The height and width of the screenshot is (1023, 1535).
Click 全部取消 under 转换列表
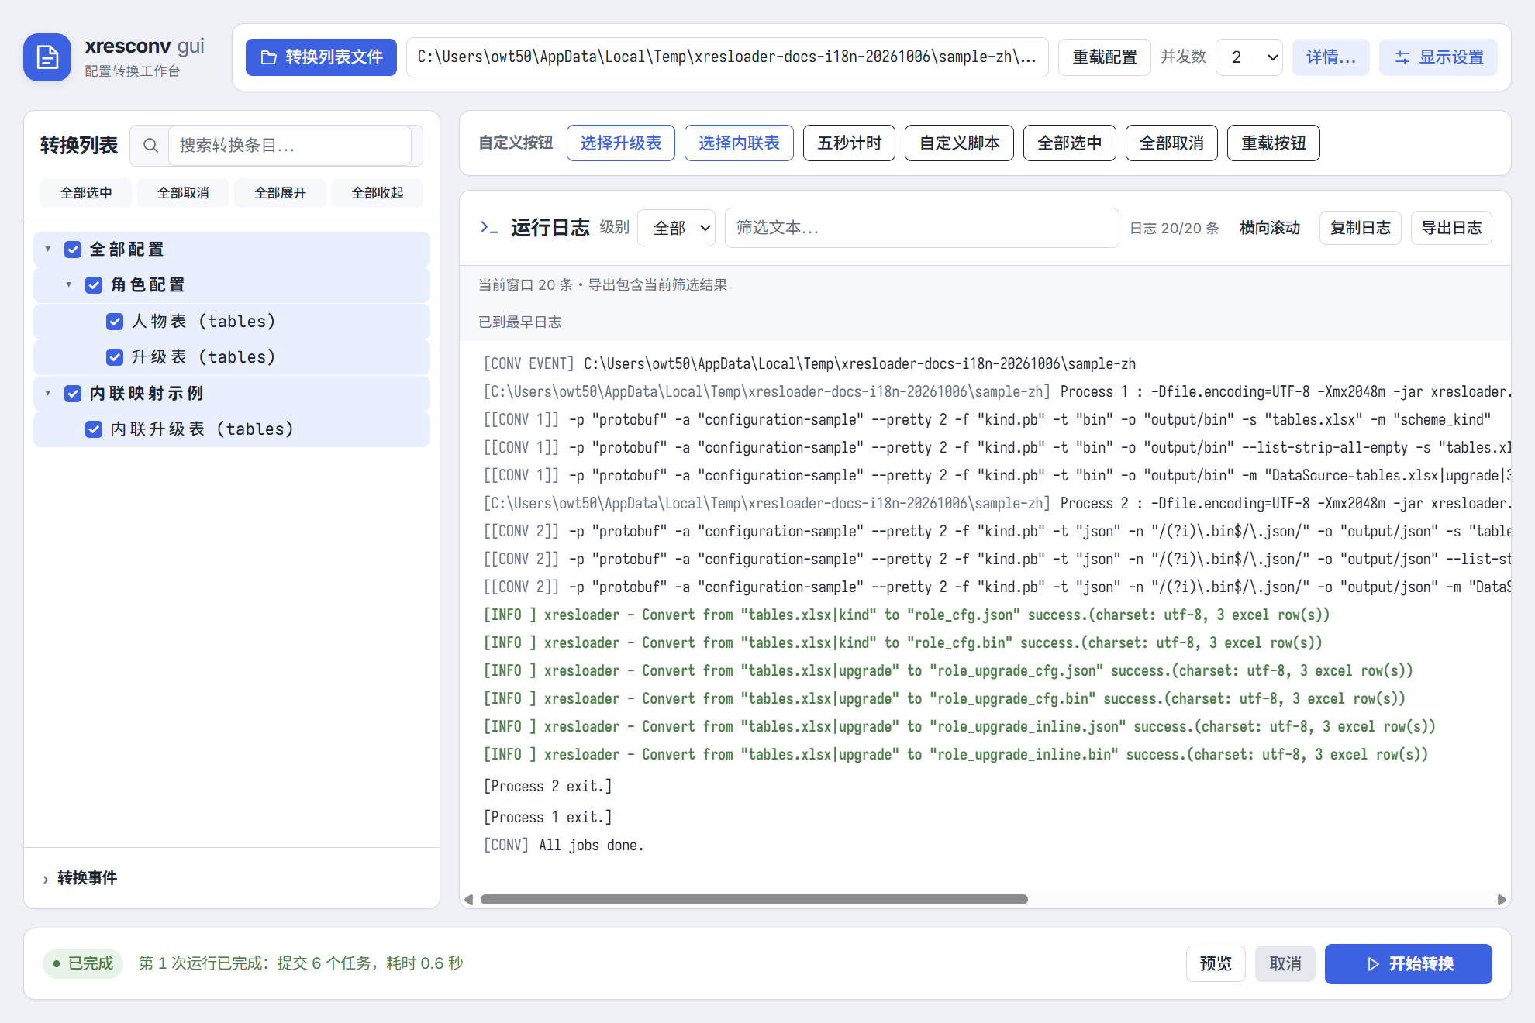coord(183,193)
